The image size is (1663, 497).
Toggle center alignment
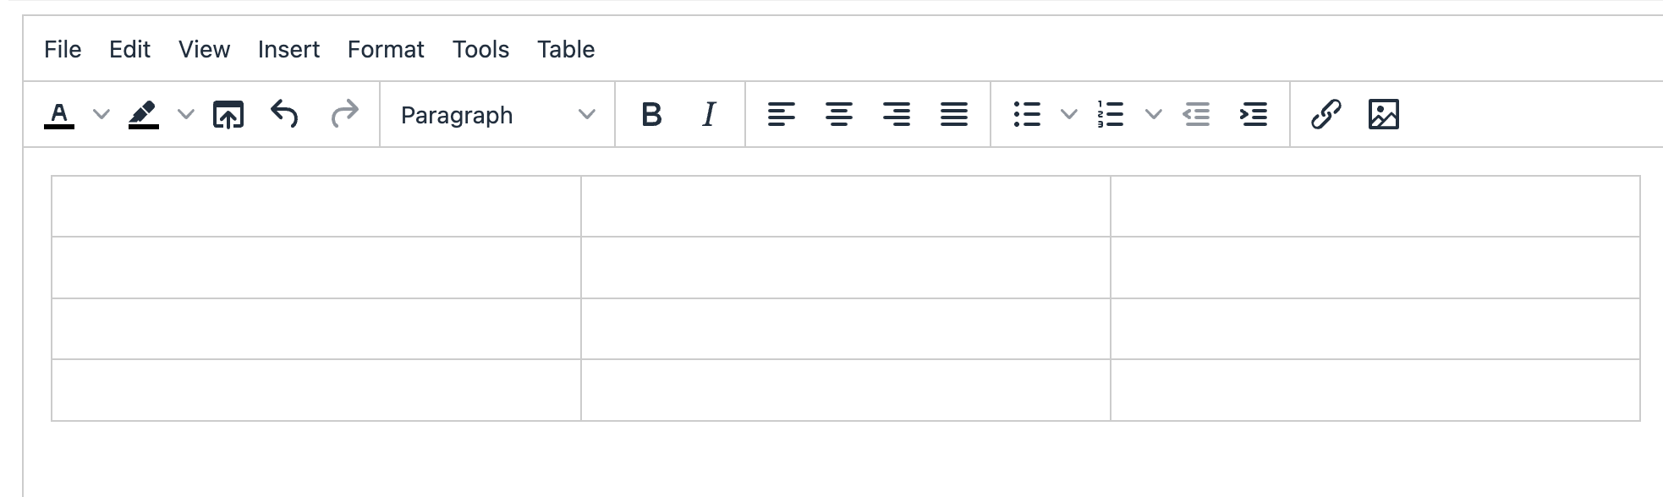tap(839, 114)
